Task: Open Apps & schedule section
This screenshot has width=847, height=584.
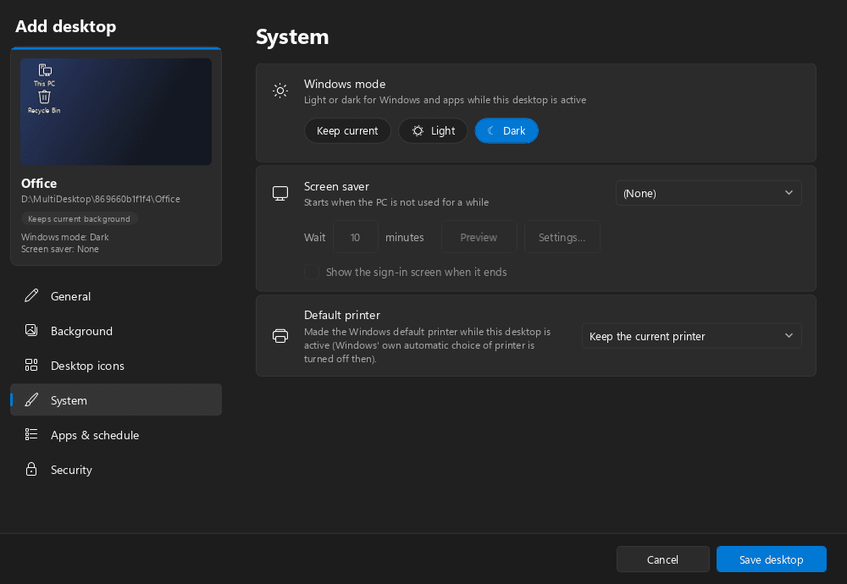Action: (116, 434)
